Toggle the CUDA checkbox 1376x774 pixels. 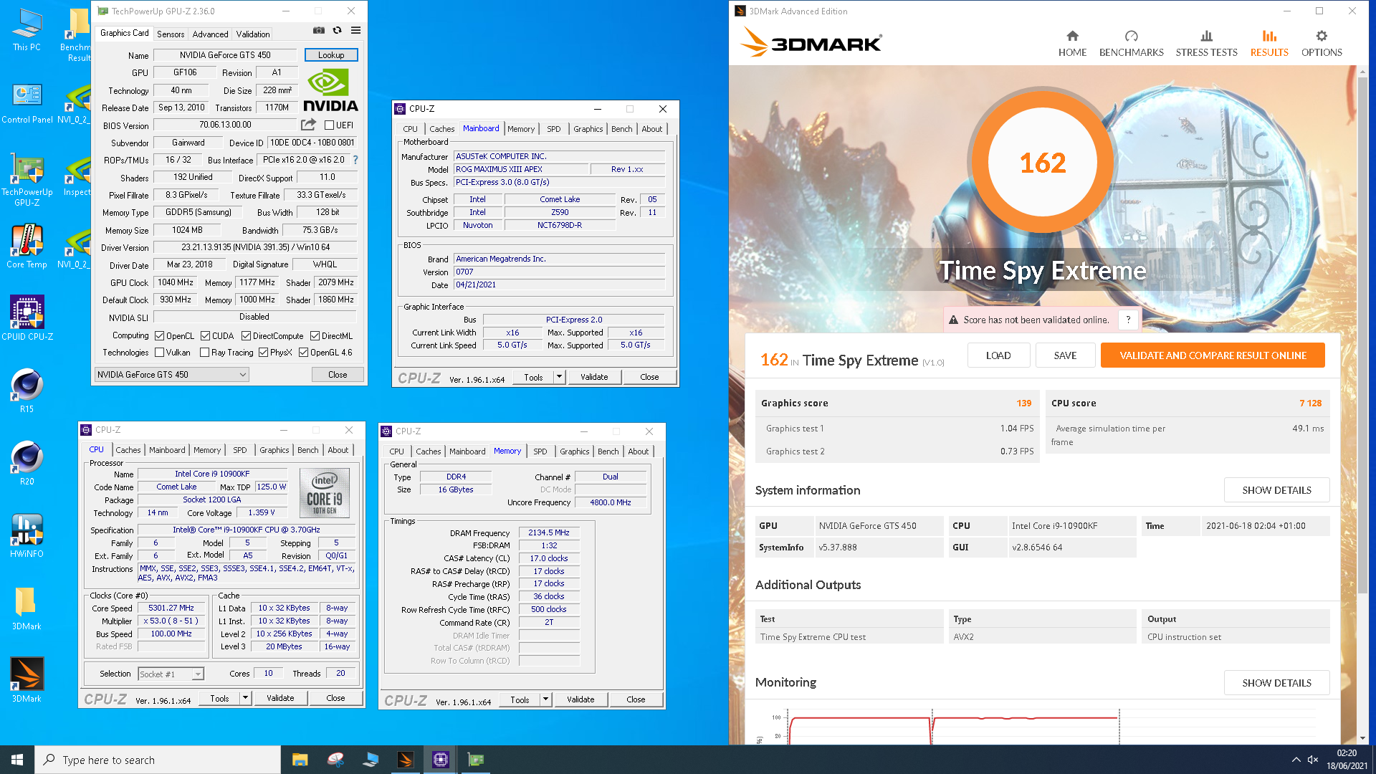[x=205, y=335]
